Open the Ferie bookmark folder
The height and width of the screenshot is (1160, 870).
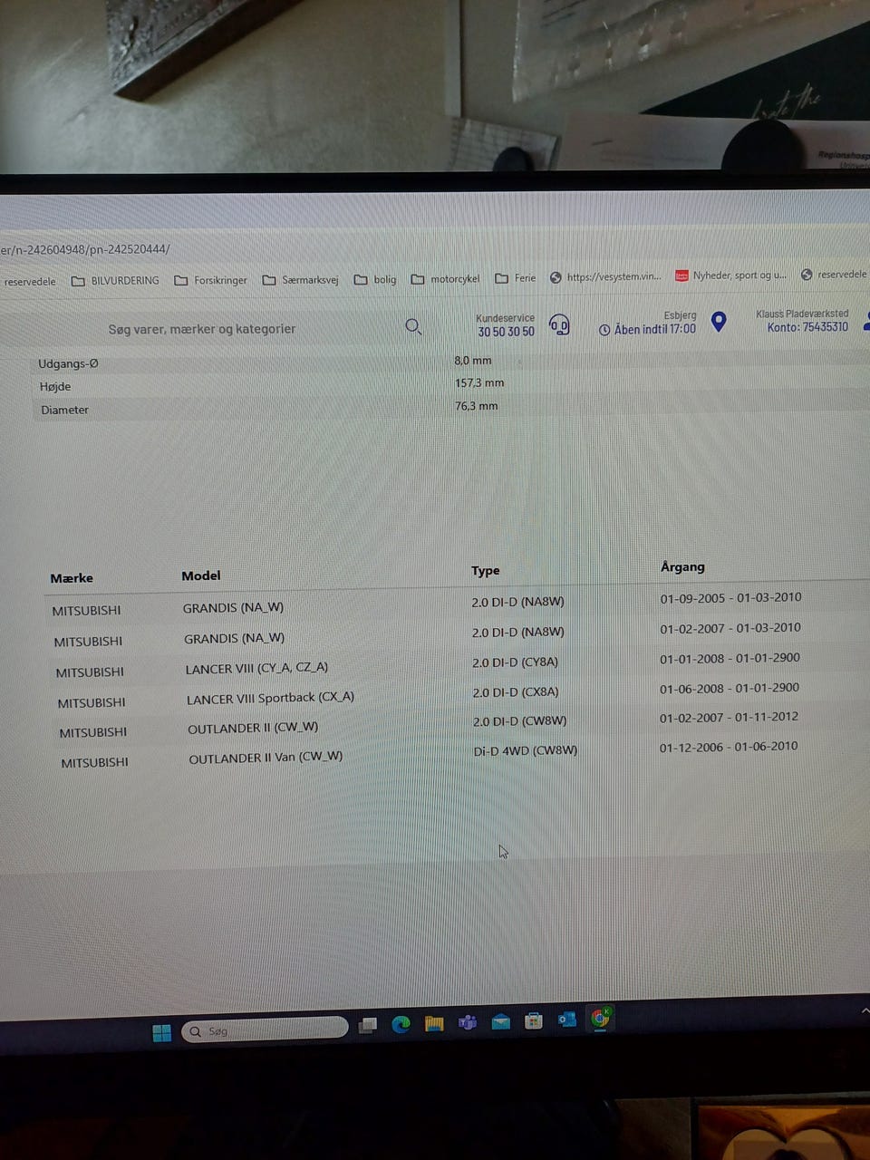click(x=516, y=278)
